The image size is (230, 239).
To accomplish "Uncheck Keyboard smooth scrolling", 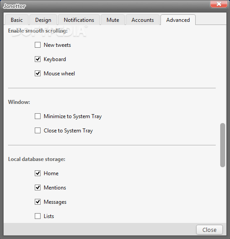I will 37,59.
